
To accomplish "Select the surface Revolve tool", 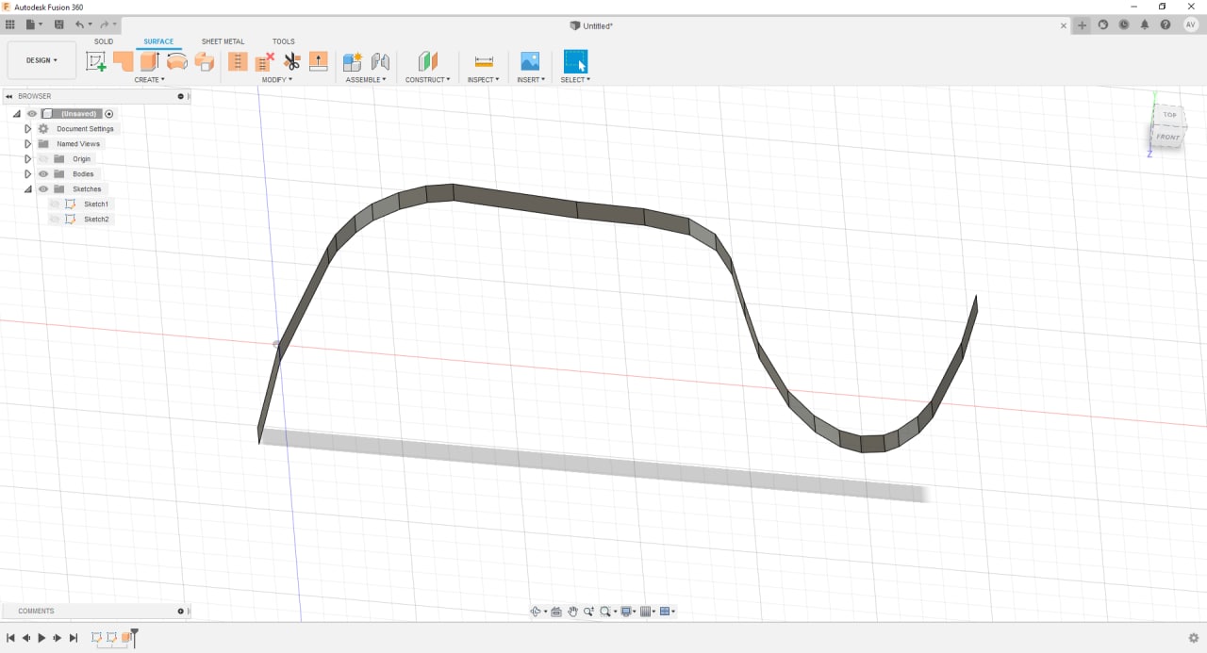I will point(176,61).
